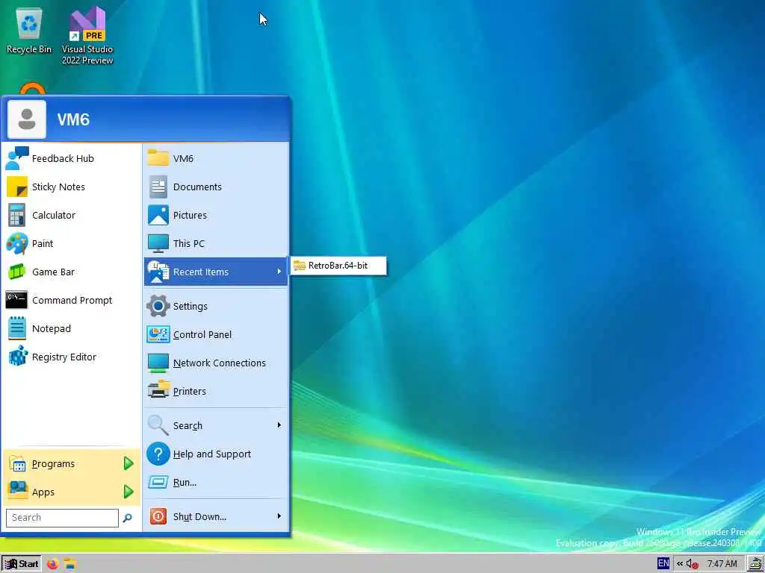Click the magnifier icon beside the search box
Screen dimensions: 765x573
point(127,518)
